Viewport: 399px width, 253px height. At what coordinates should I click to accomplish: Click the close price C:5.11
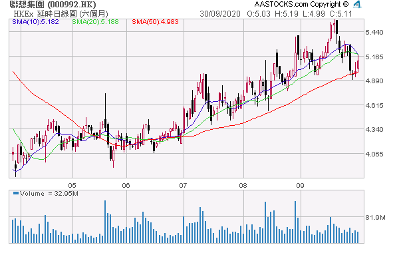tap(341, 14)
